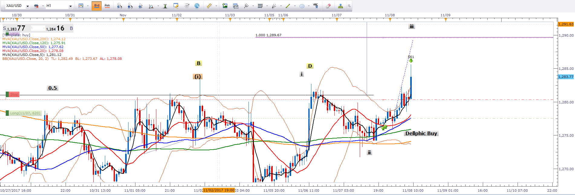Image resolution: width=575 pixels, height=195 pixels.
Task: Open the H1 timeframe dropdown
Action: [x=70, y=6]
